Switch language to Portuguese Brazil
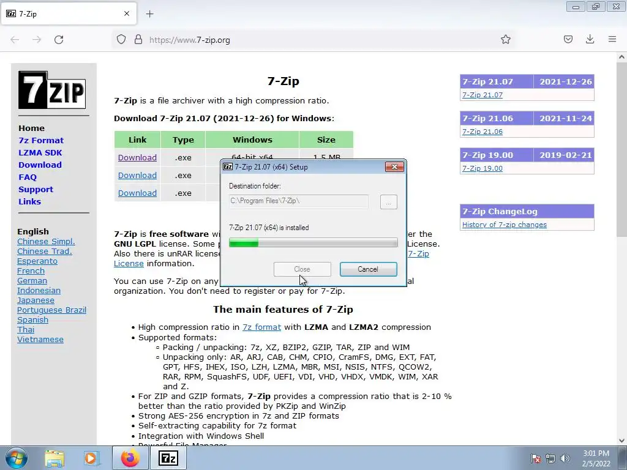Screen dimensions: 627x470 point(51,310)
